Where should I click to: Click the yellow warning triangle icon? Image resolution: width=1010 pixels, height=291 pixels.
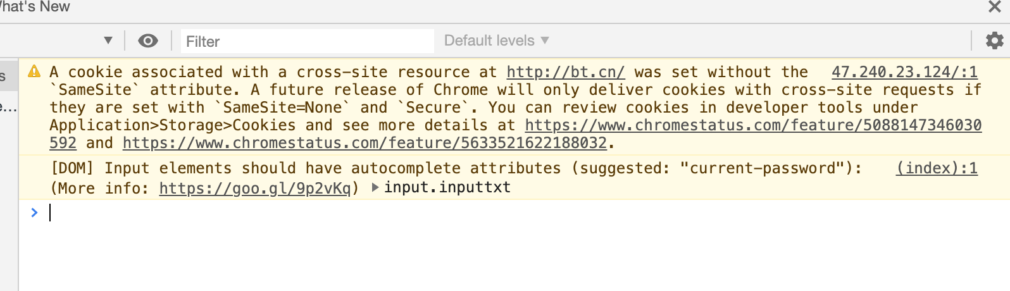coord(34,71)
